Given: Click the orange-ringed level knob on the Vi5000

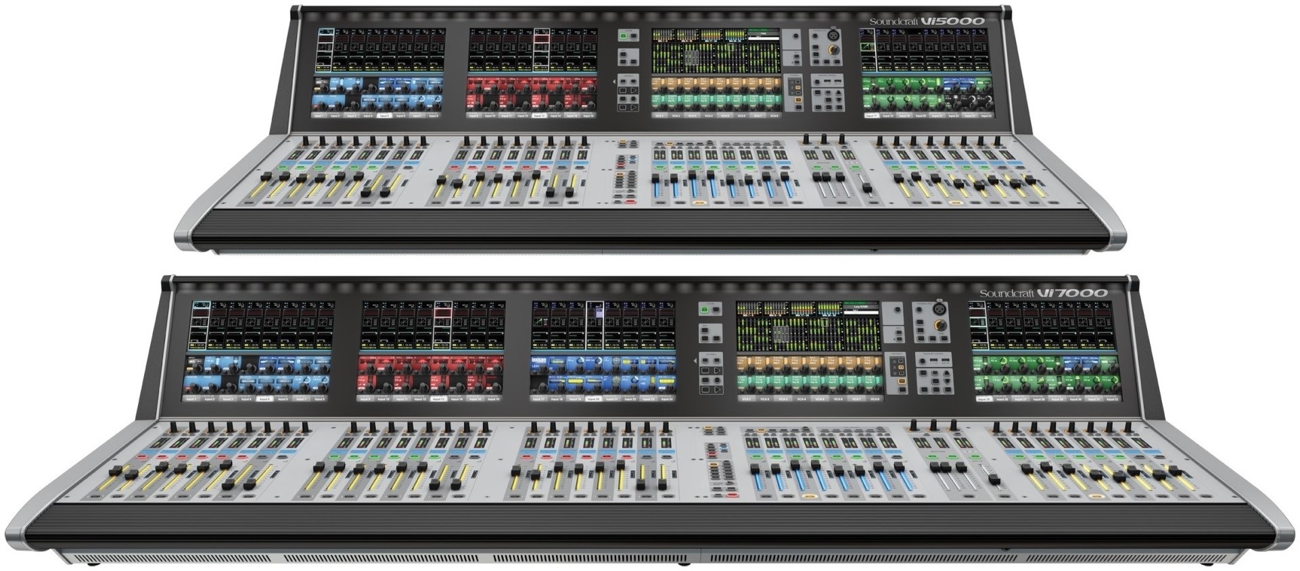Looking at the screenshot, I should [x=834, y=50].
